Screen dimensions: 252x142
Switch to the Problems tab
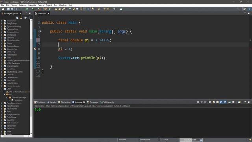point(40,102)
